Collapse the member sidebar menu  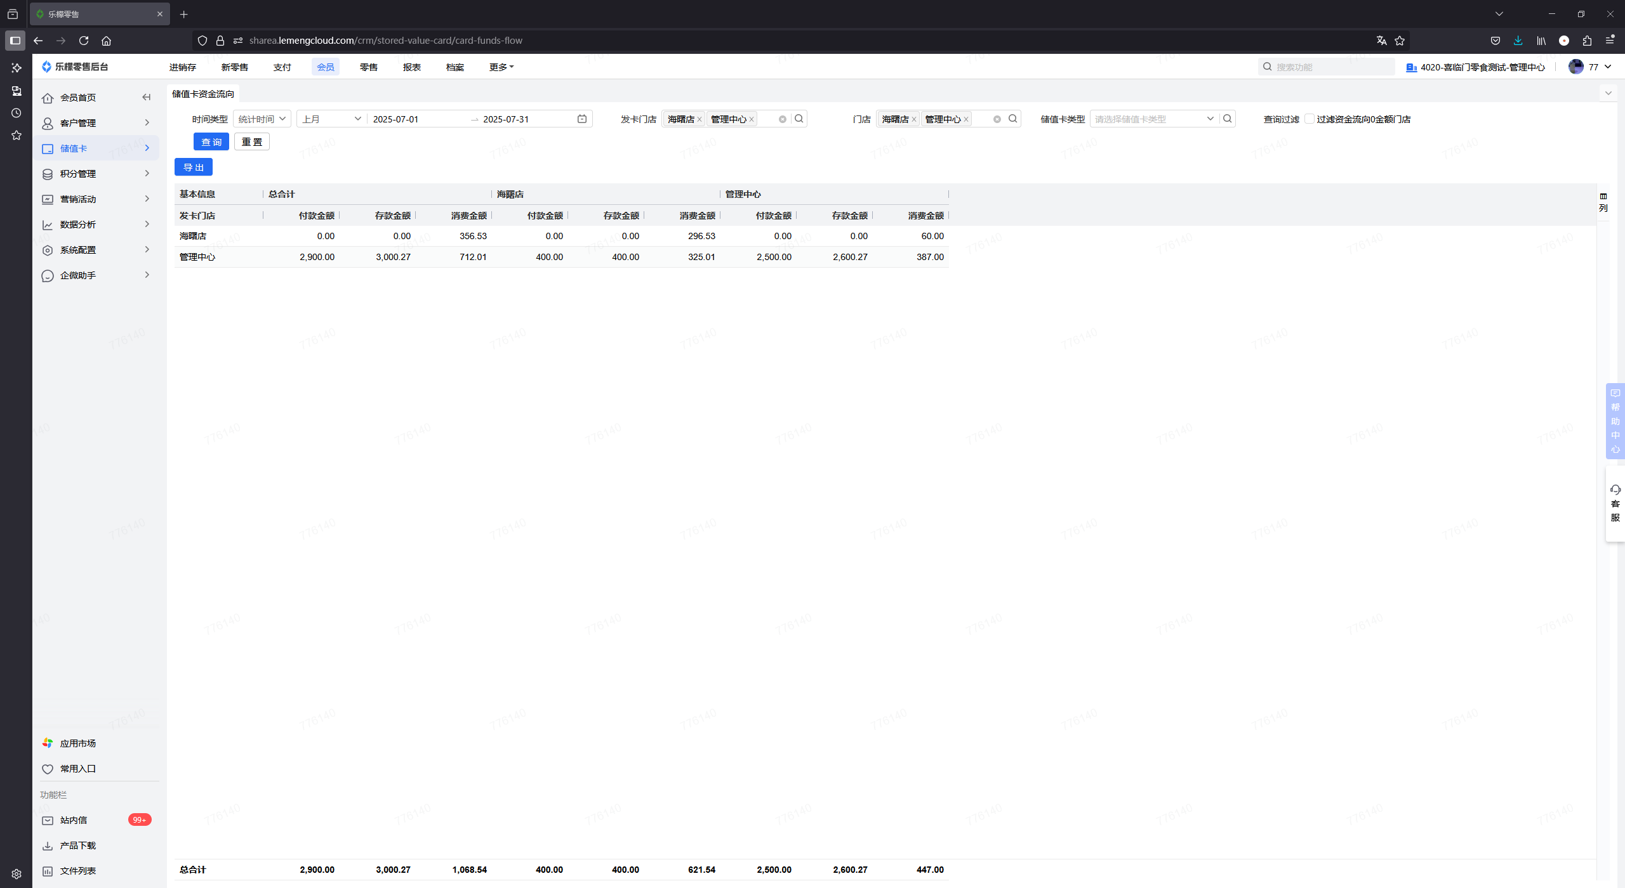point(147,97)
